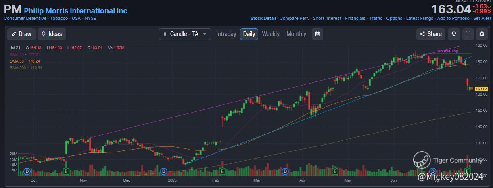
Task: Activate the Draw tool button
Action: coord(22,34)
